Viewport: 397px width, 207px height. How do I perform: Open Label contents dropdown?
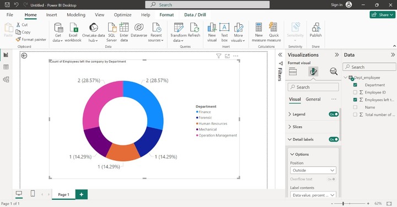tap(313, 195)
